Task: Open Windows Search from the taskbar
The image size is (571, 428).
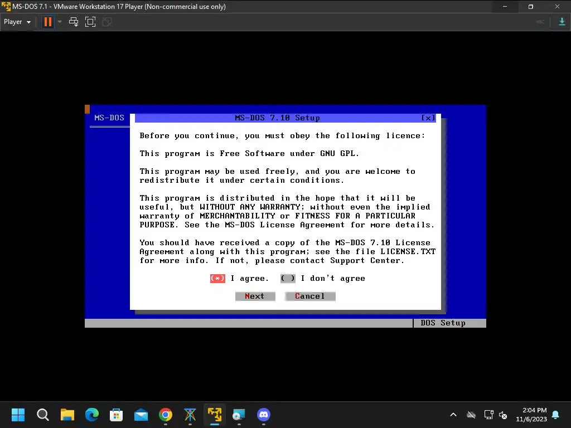Action: pos(42,415)
